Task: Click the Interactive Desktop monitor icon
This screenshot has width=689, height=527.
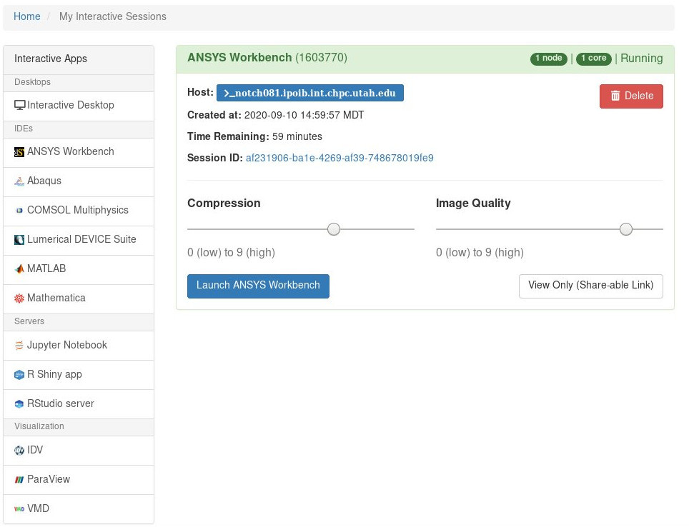Action: point(20,106)
